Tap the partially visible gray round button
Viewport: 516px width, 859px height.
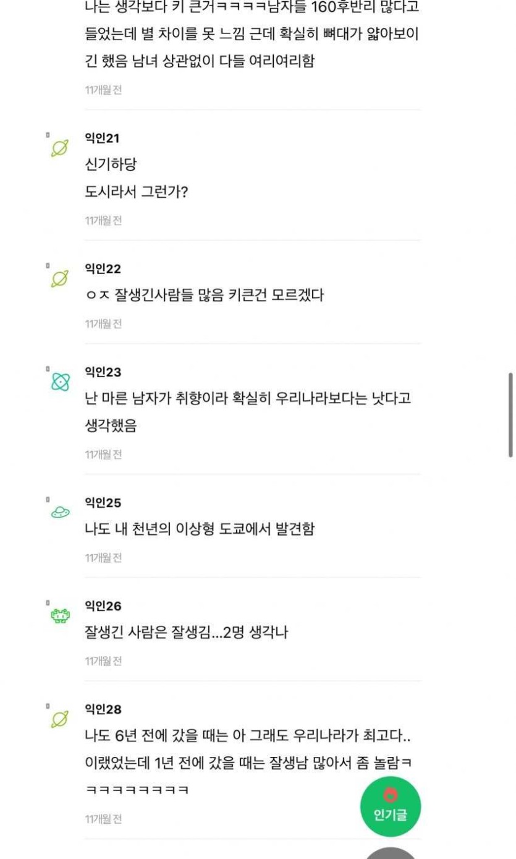(x=391, y=853)
